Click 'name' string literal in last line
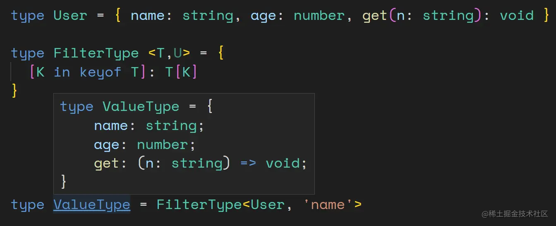 [328, 204]
